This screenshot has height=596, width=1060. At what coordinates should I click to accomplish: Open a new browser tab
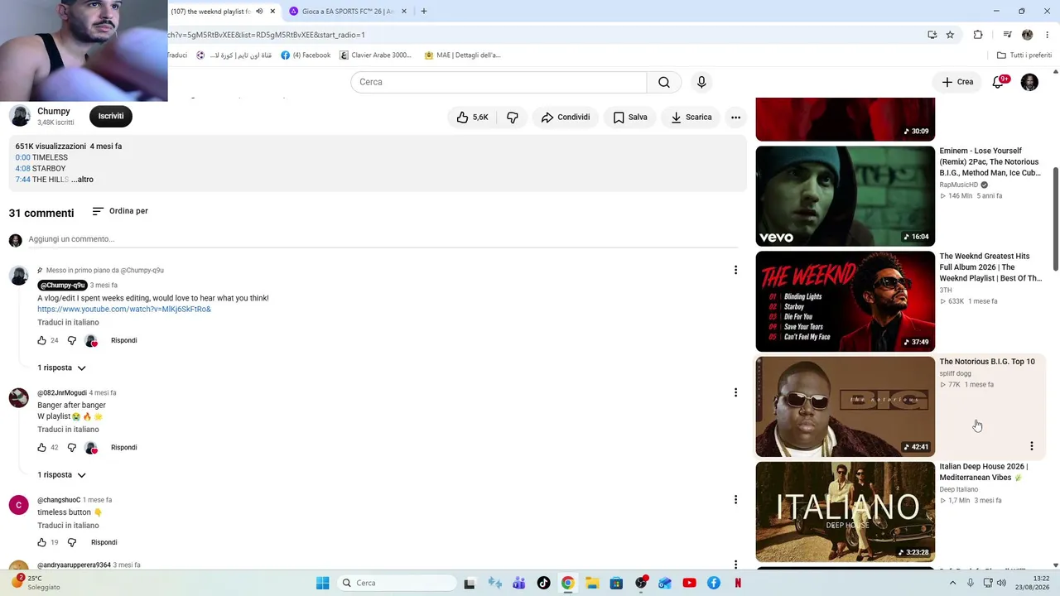point(424,12)
